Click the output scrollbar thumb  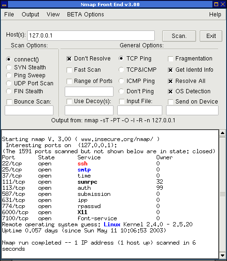pyautogui.click(x=222, y=194)
